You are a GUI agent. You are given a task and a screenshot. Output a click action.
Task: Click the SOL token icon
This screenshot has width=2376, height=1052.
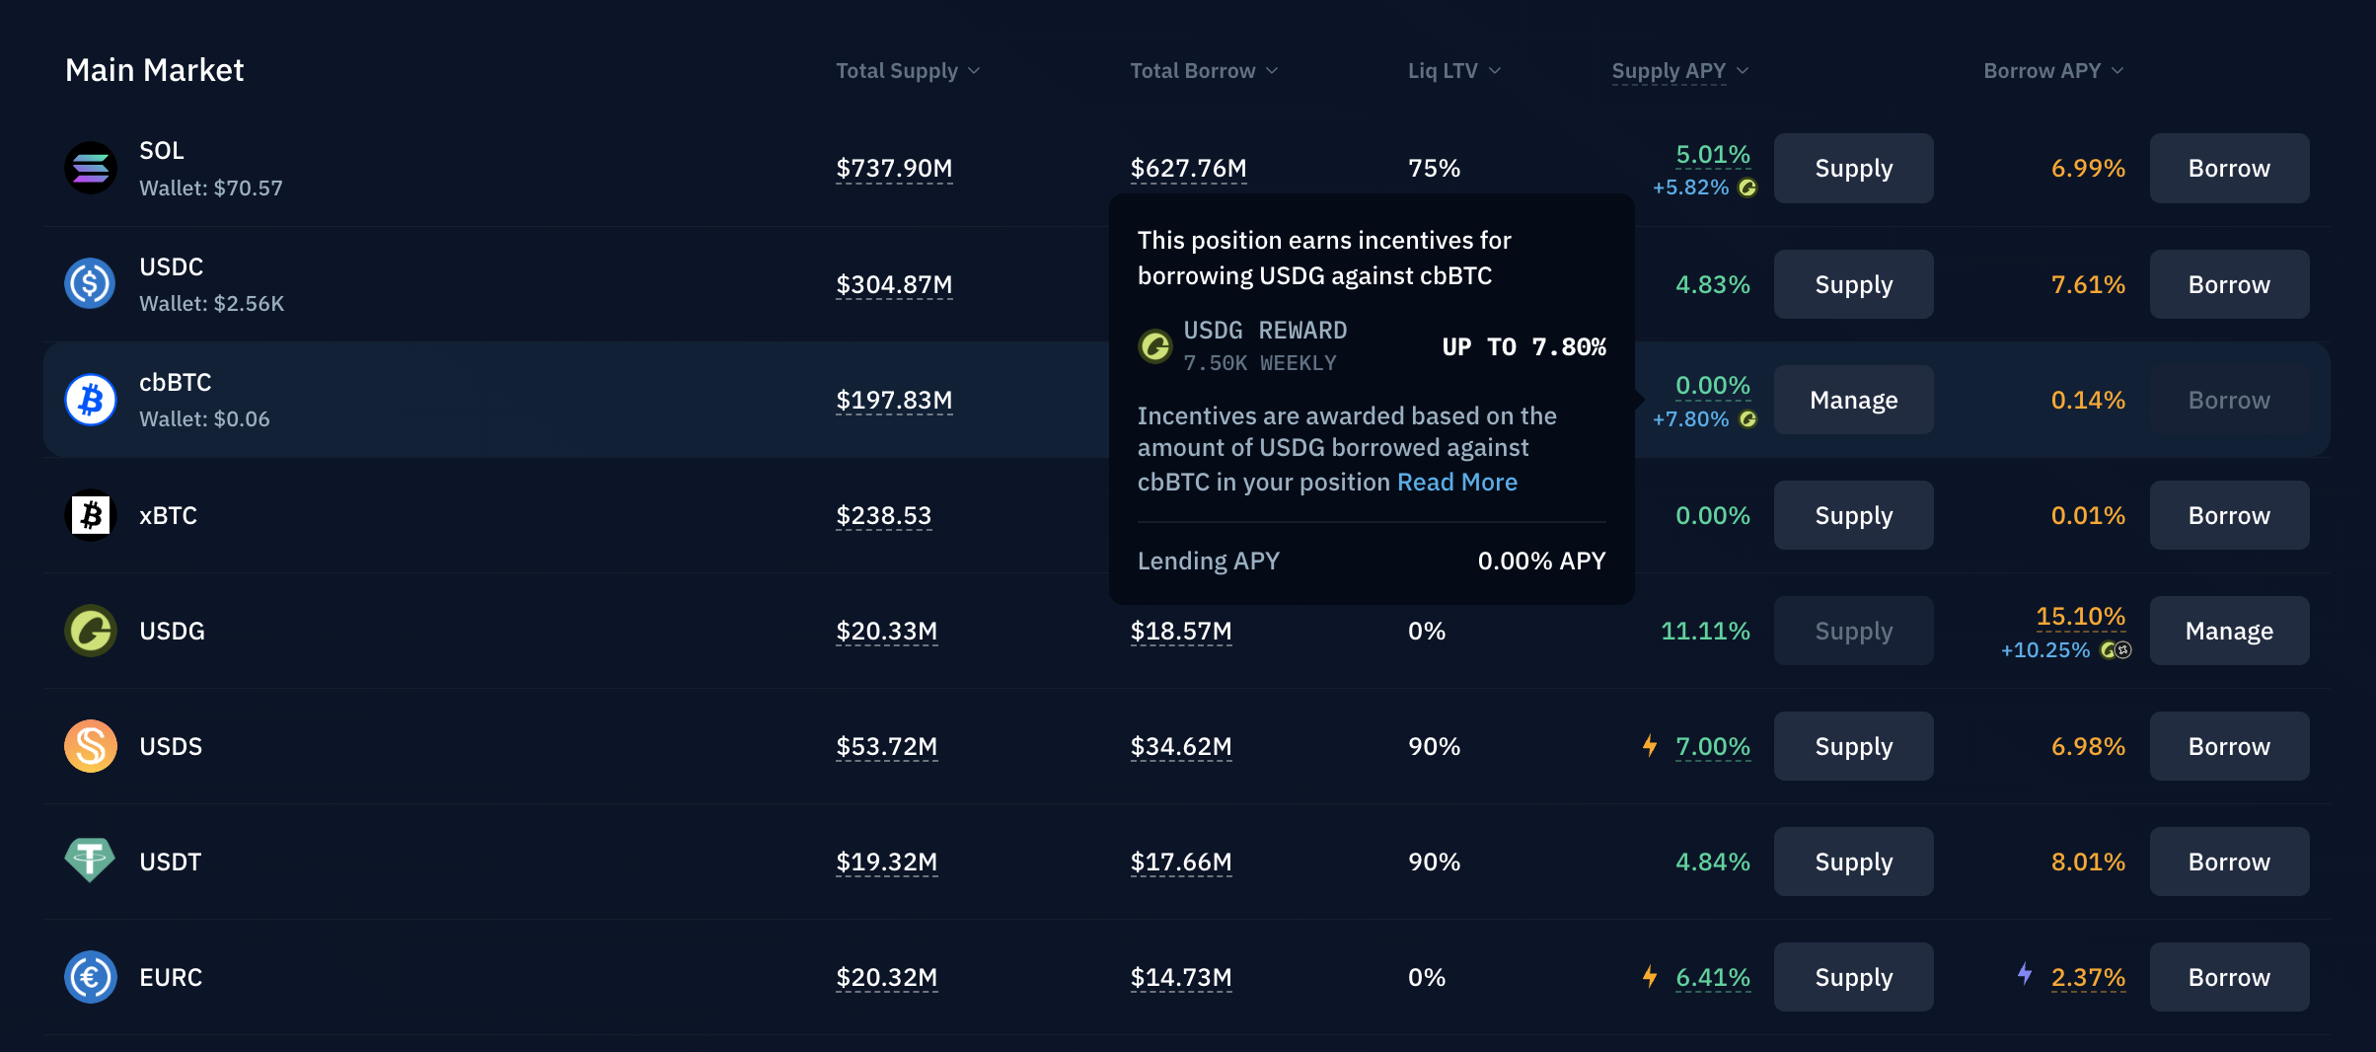point(90,168)
